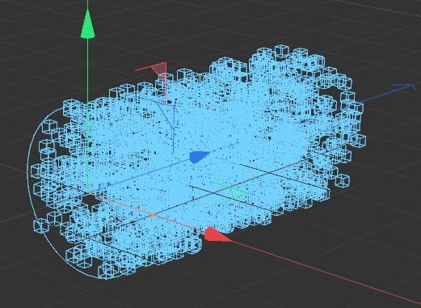Screen dimensions: 421x308
Task: Click the green vertical axis line shaft
Action: point(87,113)
